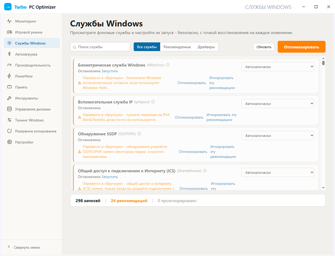Open Управление дисками section
Screen dimensions: 335x256
[x=32, y=109]
